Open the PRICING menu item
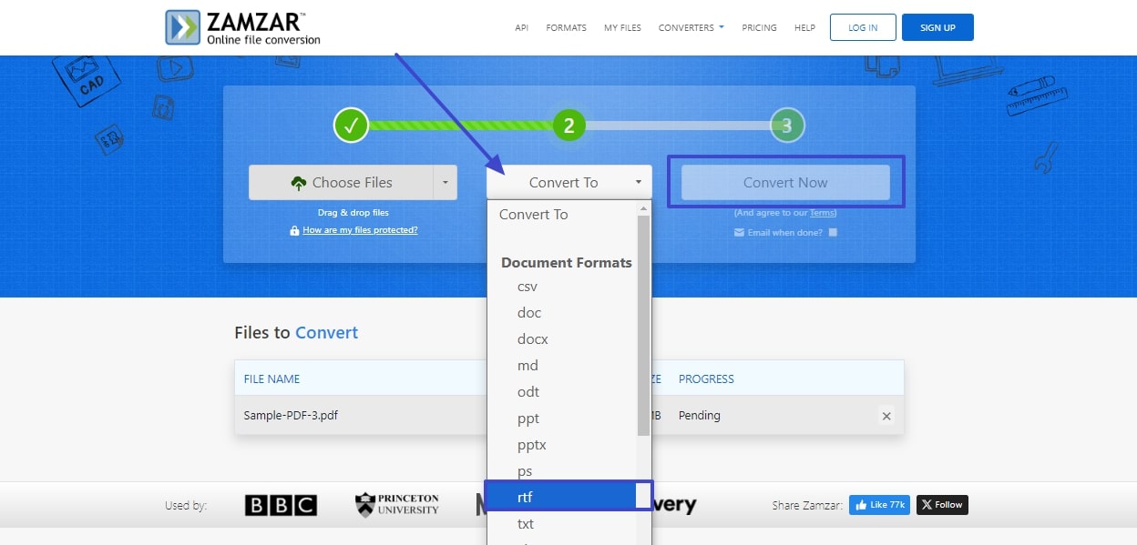The width and height of the screenshot is (1137, 545). (x=759, y=27)
